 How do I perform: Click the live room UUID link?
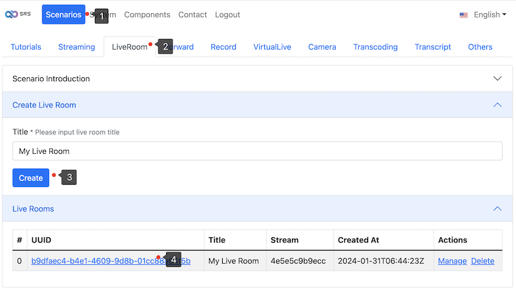(x=94, y=261)
